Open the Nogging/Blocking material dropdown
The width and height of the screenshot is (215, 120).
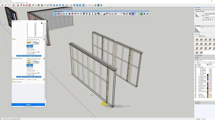[x=44, y=58]
